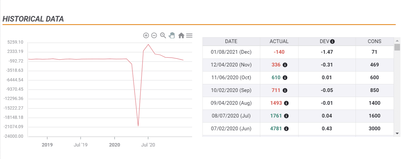Click info icon beside 1493 actual value
Viewport: 402px width, 159px height.
click(286, 103)
